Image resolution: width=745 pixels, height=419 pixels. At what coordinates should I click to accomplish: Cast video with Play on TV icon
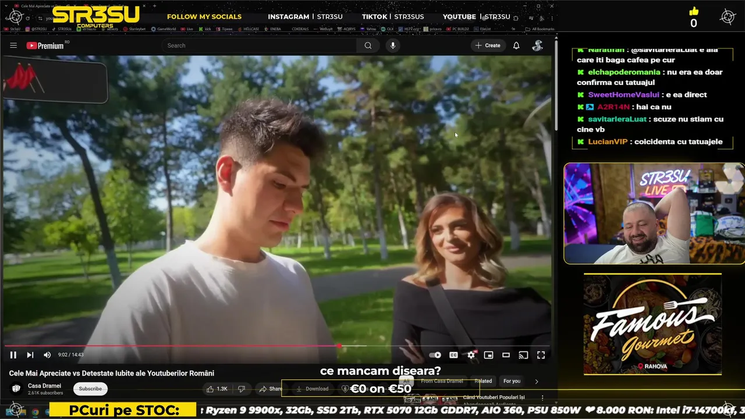click(523, 355)
